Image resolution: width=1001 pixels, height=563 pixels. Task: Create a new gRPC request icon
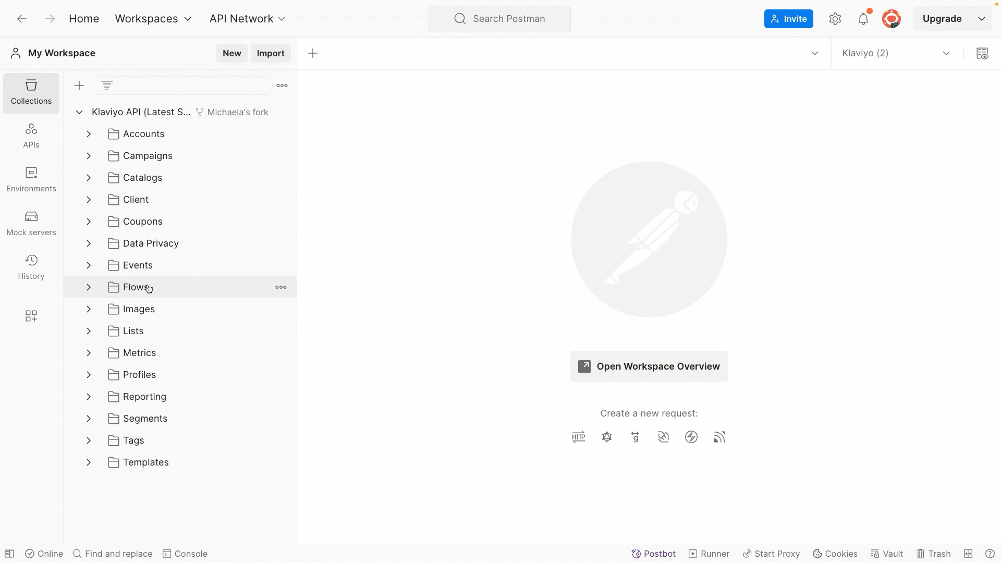(635, 437)
